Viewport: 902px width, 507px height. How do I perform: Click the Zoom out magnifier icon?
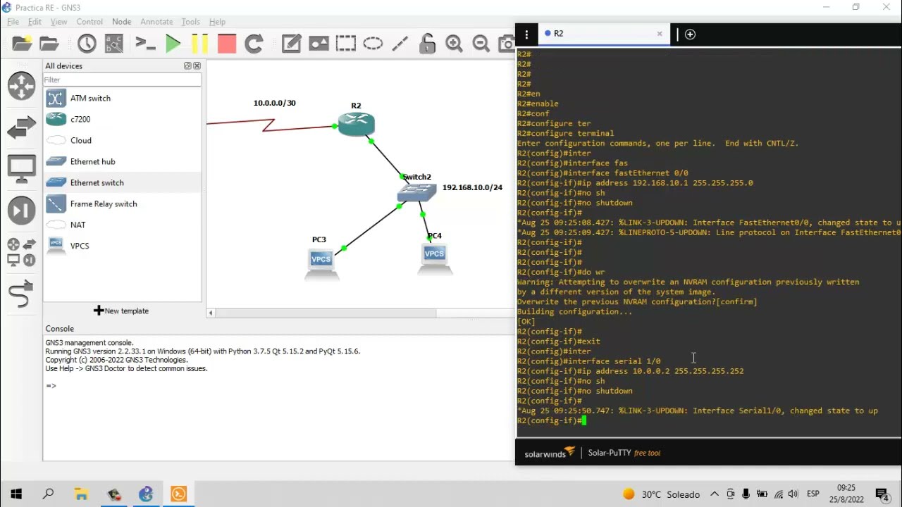(481, 44)
